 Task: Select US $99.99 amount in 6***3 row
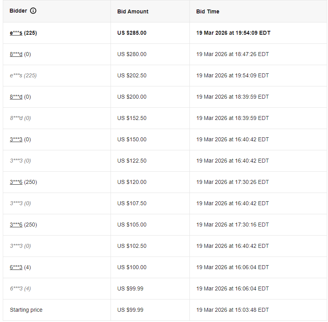tap(130, 289)
